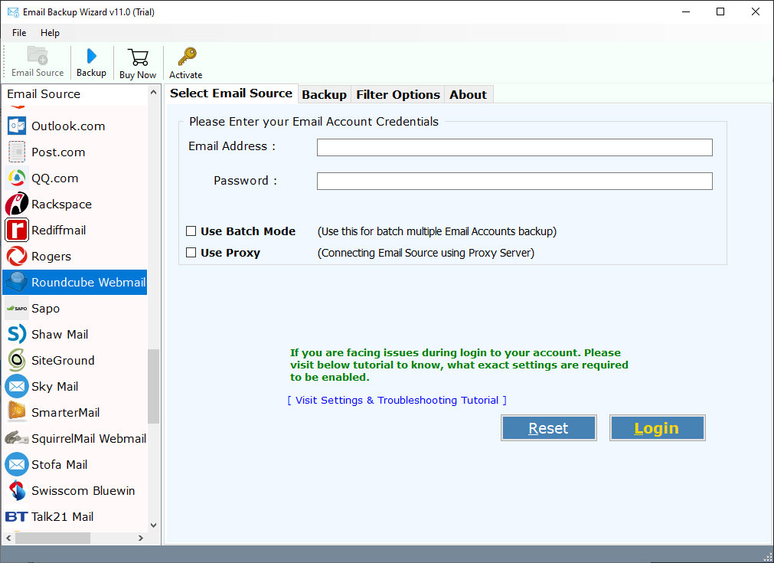Toggle the Use Proxy checkbox
Viewport: 774px width, 563px height.
(191, 252)
